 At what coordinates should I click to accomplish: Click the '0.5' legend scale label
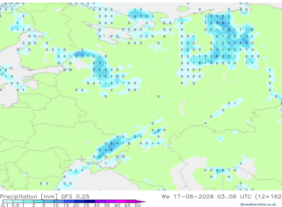(x=15, y=205)
